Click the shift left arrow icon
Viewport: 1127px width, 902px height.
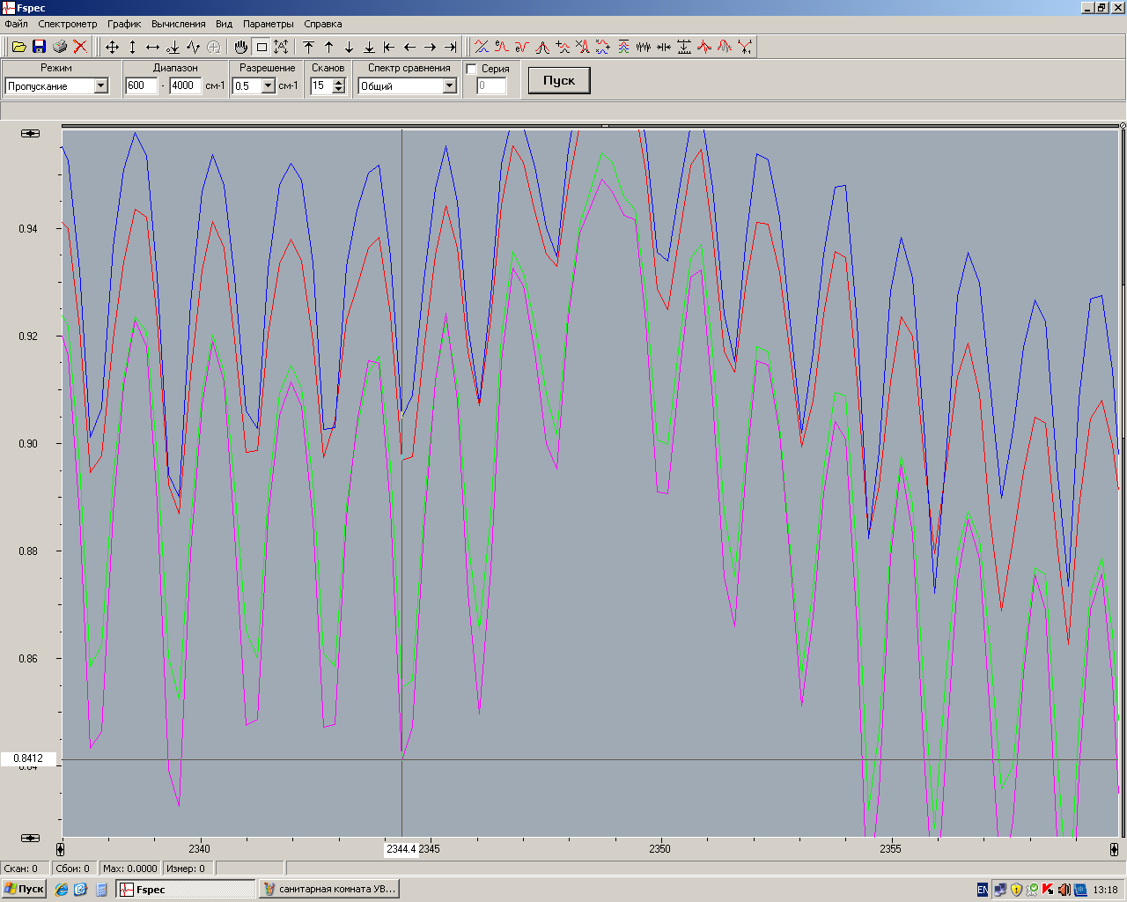410,47
